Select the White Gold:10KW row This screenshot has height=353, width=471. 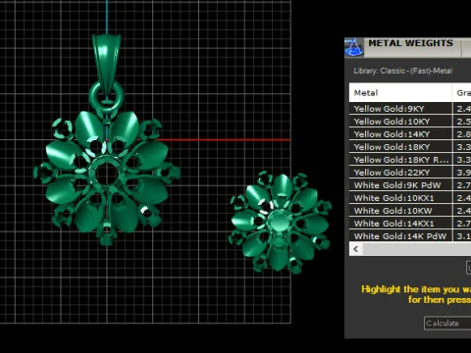(410, 211)
